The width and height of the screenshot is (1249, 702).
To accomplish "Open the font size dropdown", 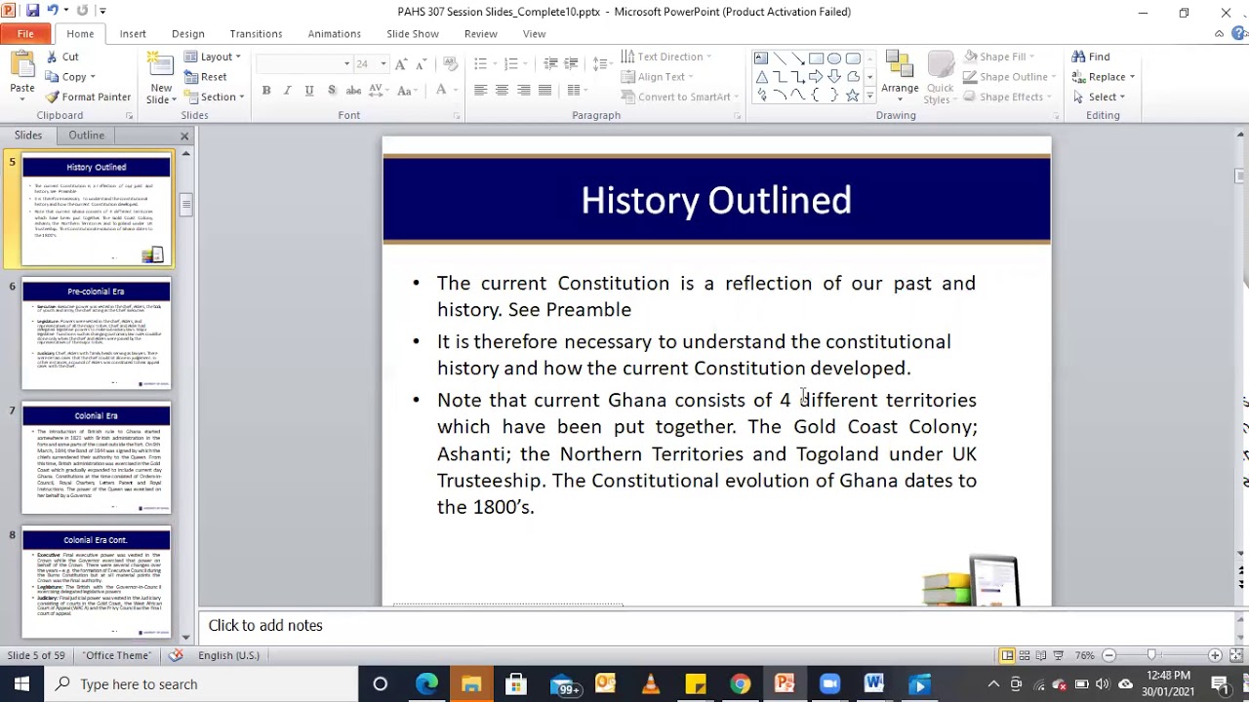I will pos(383,64).
